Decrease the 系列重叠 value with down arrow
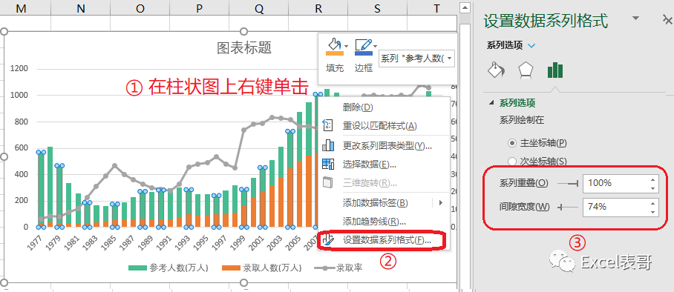This screenshot has height=292, width=674. [x=653, y=188]
